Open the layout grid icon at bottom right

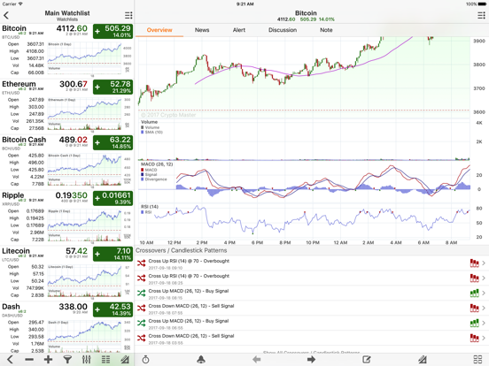coord(477,360)
